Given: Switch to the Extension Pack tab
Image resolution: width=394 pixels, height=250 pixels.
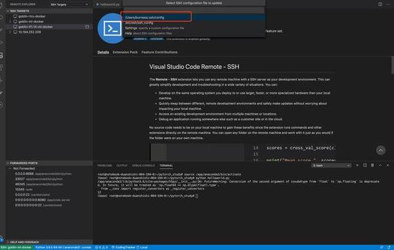Looking at the screenshot, I should (x=125, y=52).
